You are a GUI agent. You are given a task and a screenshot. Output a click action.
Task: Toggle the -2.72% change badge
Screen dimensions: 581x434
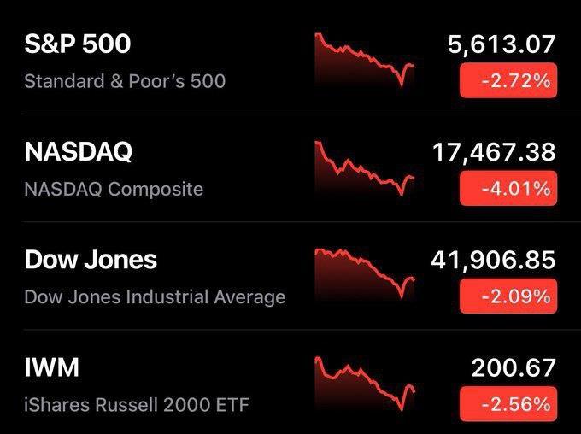pos(508,80)
